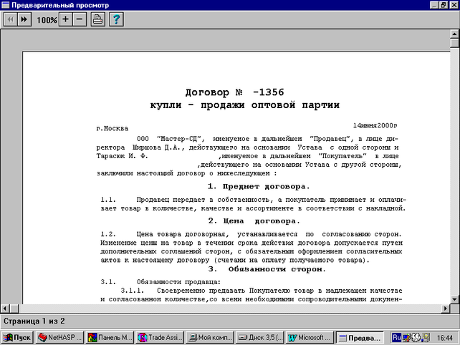Screen dimensions: 460x345
Task: Open help with the question mark icon
Action: tap(116, 20)
